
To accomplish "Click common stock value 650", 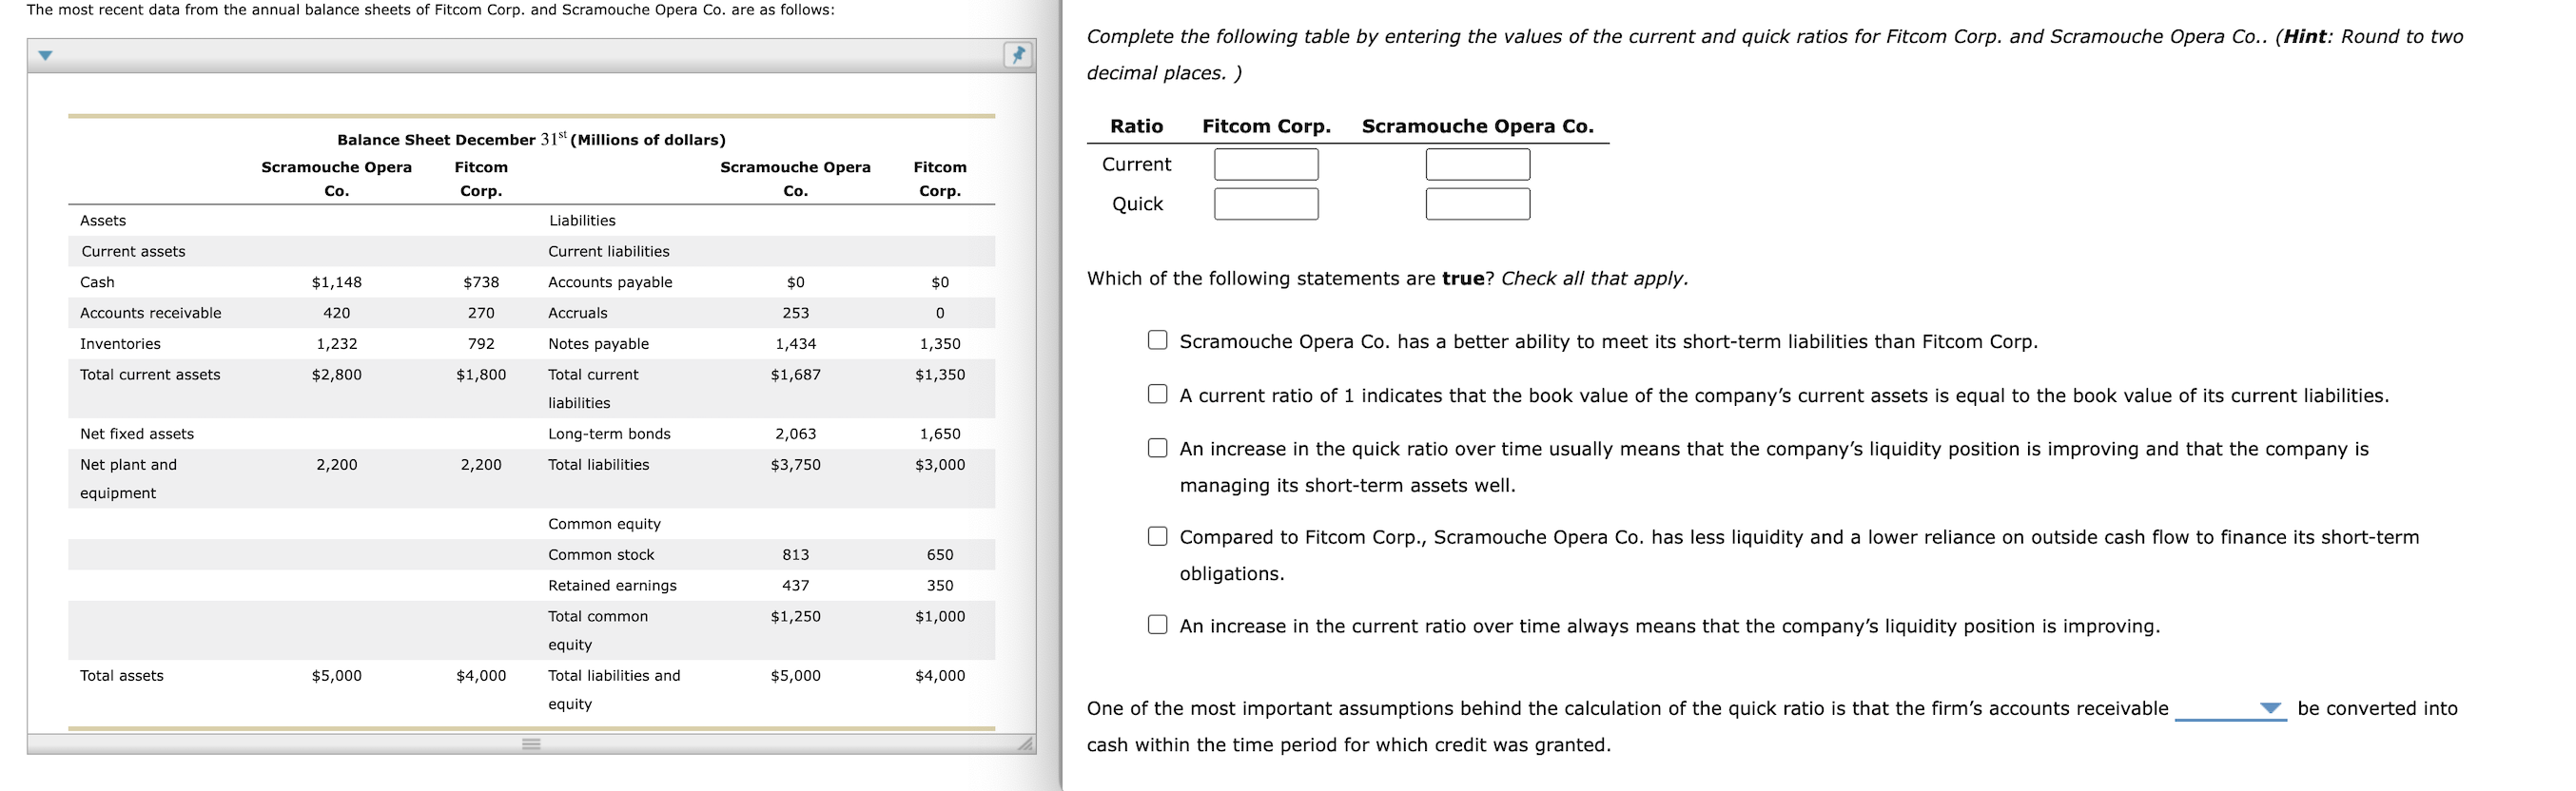I will (x=940, y=555).
